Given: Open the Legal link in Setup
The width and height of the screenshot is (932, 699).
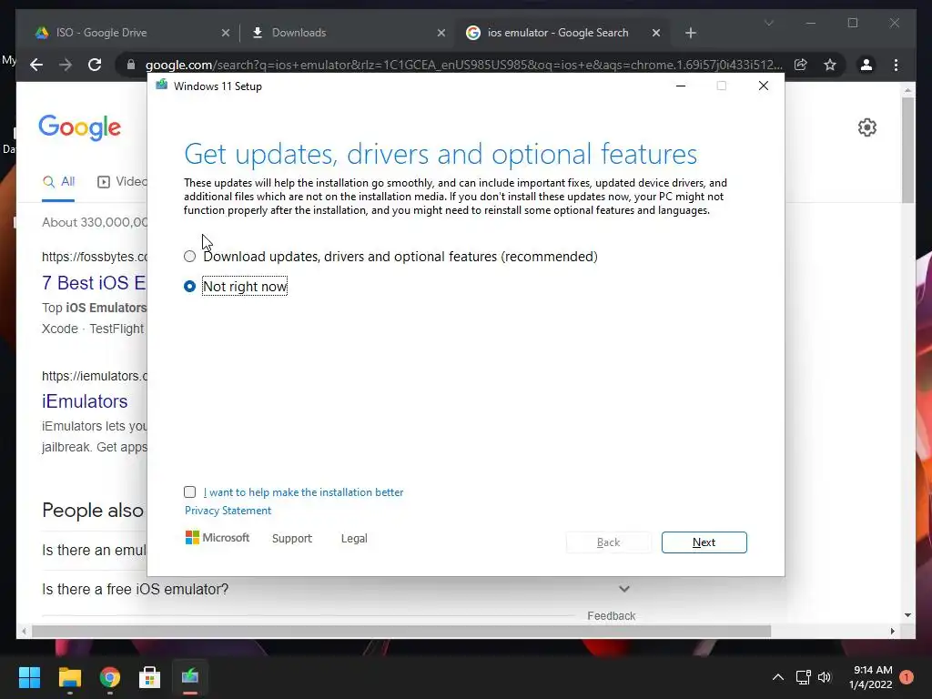Looking at the screenshot, I should click(x=354, y=539).
